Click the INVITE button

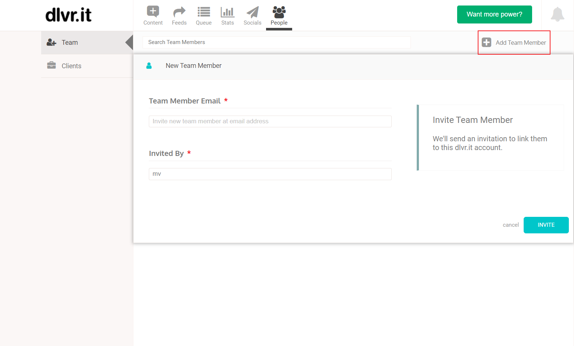point(546,225)
